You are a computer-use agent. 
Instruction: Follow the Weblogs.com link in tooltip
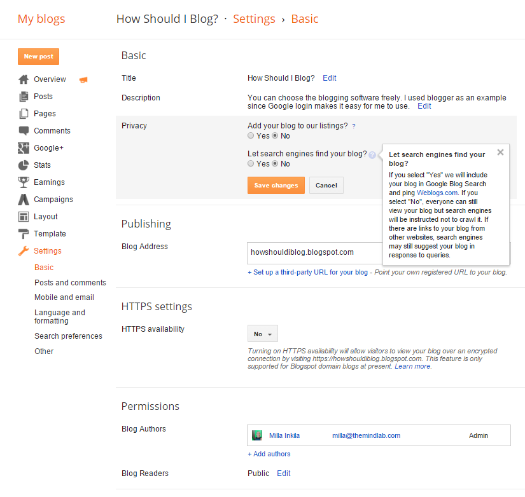pos(437,193)
